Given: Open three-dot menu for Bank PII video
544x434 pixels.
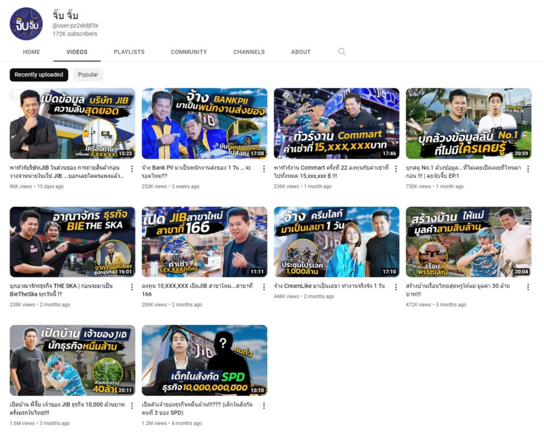Looking at the screenshot, I should coord(264,169).
